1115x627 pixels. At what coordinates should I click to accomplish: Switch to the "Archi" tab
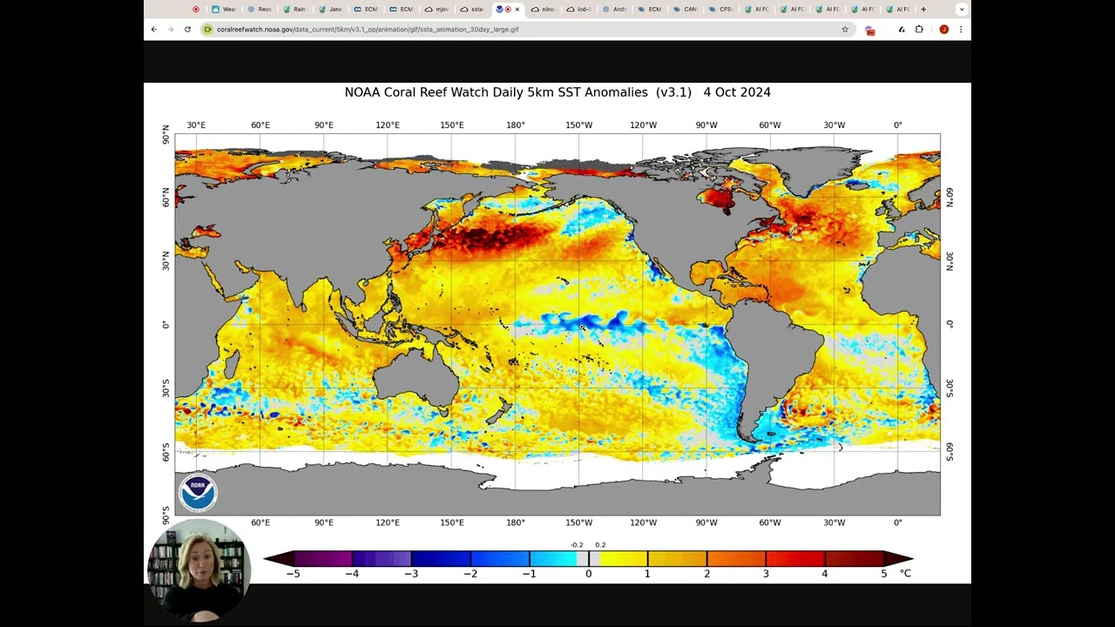pos(615,10)
